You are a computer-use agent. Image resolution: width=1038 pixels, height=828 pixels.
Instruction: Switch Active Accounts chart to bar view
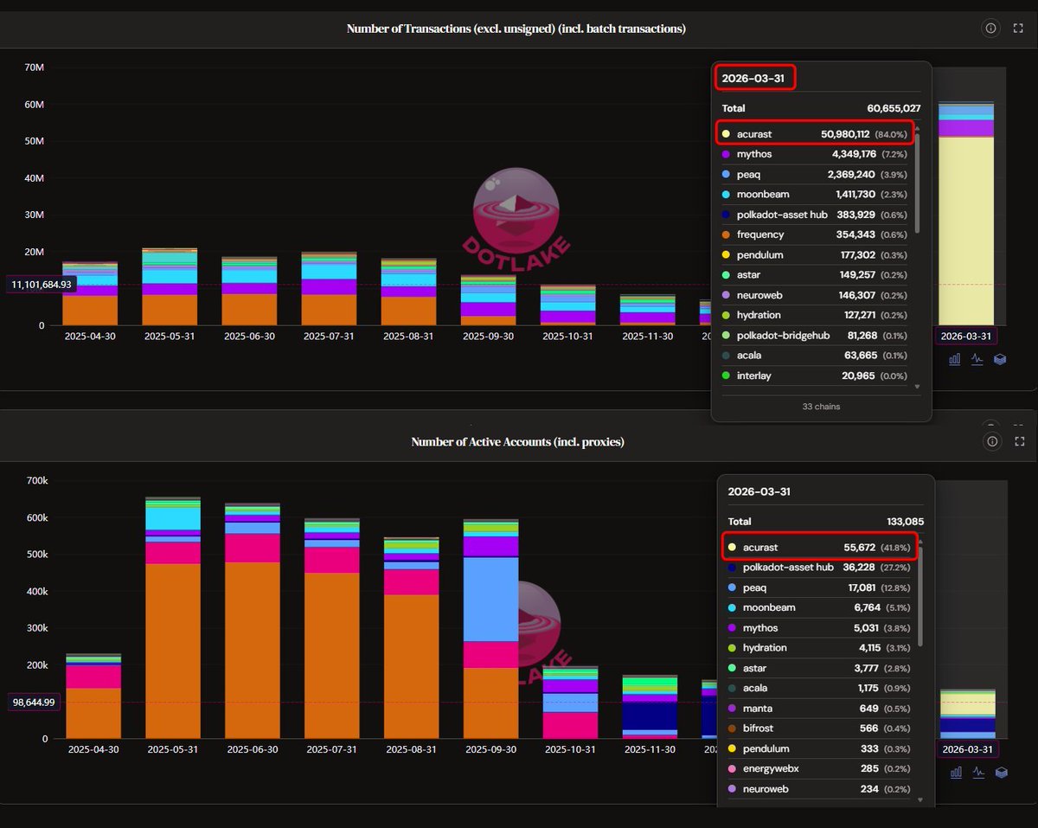[x=955, y=773]
